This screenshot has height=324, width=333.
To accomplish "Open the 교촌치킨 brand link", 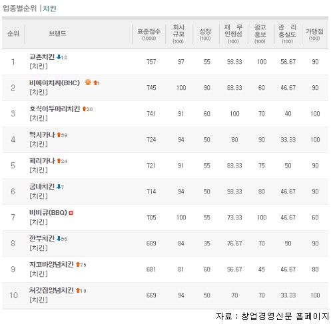I will coord(42,57).
